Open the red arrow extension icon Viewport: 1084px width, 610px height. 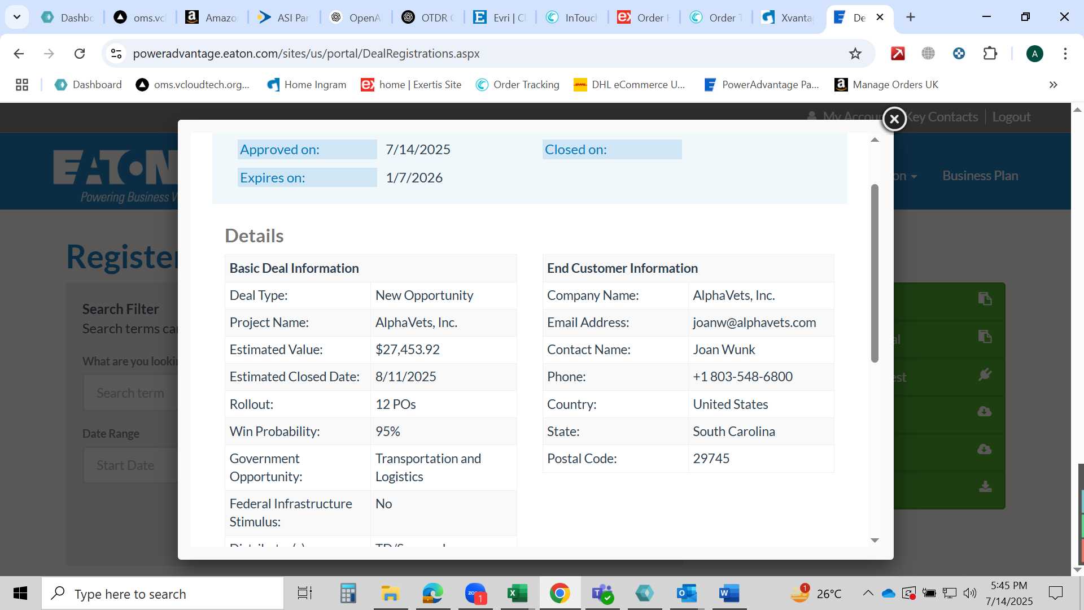(x=898, y=54)
